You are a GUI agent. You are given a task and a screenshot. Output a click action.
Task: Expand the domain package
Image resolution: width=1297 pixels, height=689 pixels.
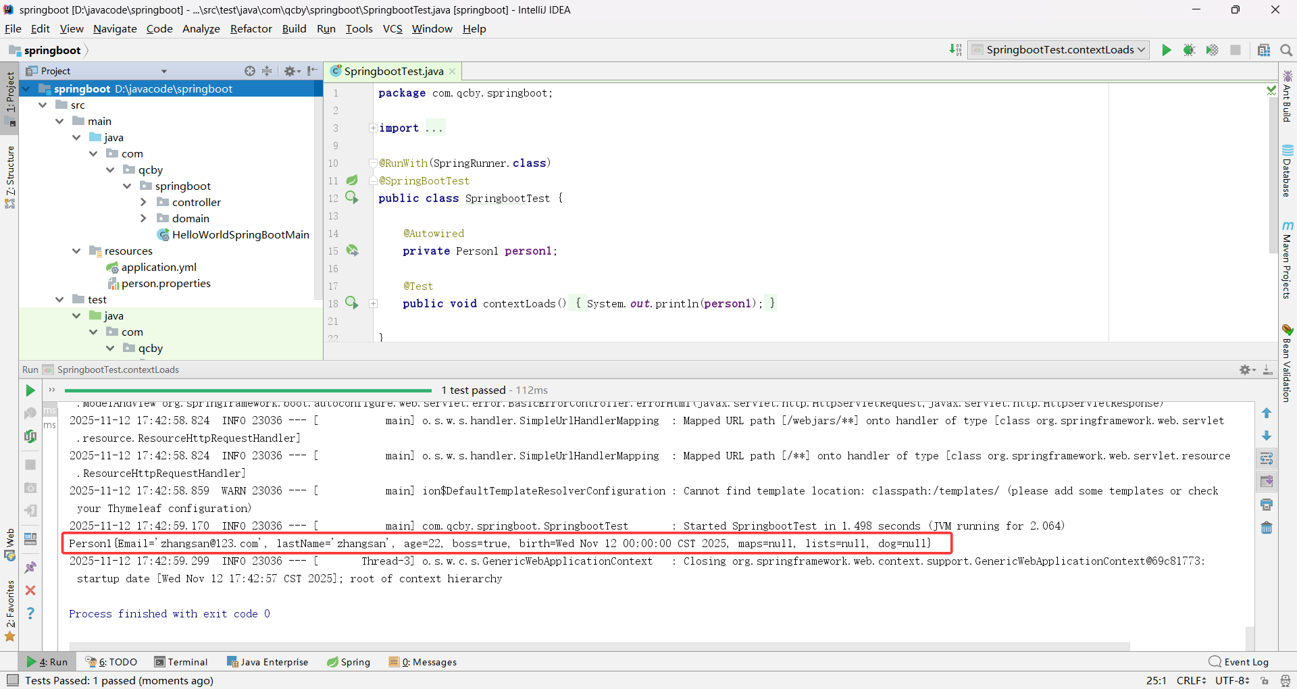tap(143, 218)
